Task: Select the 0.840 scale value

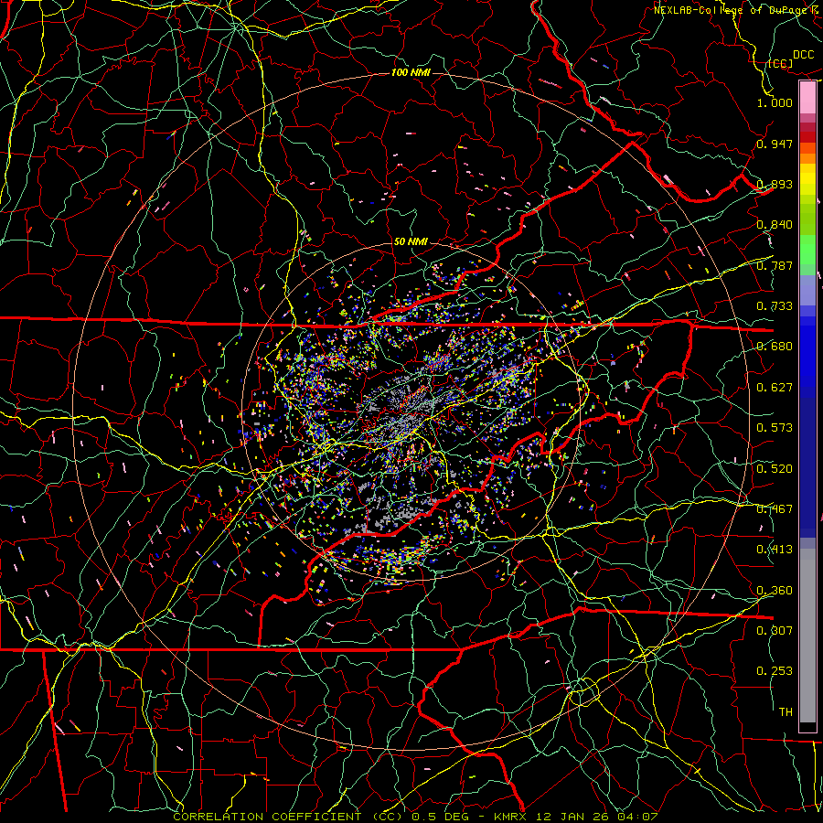Action: [775, 225]
